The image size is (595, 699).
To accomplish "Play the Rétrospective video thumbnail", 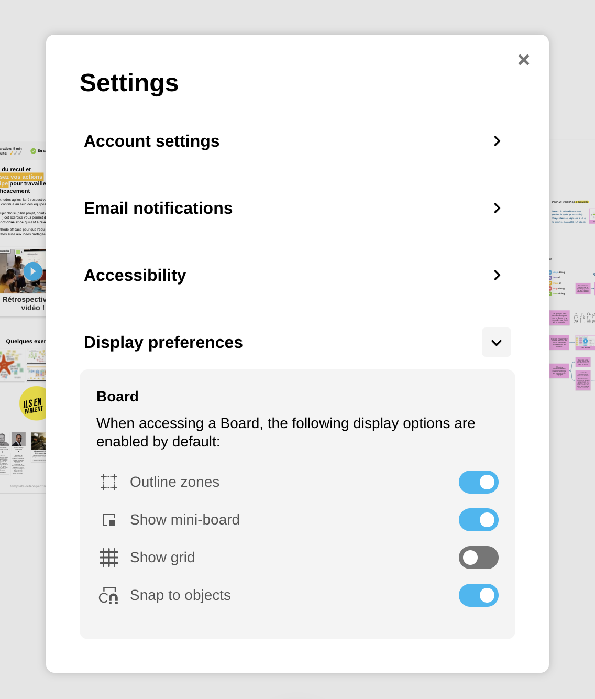I will coord(32,271).
